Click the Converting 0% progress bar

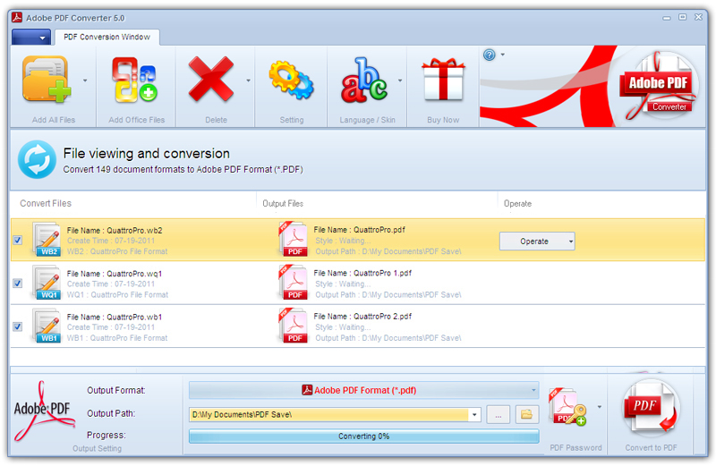(364, 436)
